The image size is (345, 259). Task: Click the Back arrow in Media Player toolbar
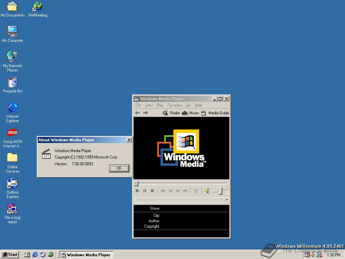pos(137,113)
